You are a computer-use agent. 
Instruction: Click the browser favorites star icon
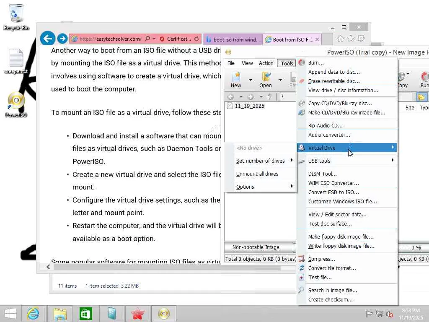point(351,38)
